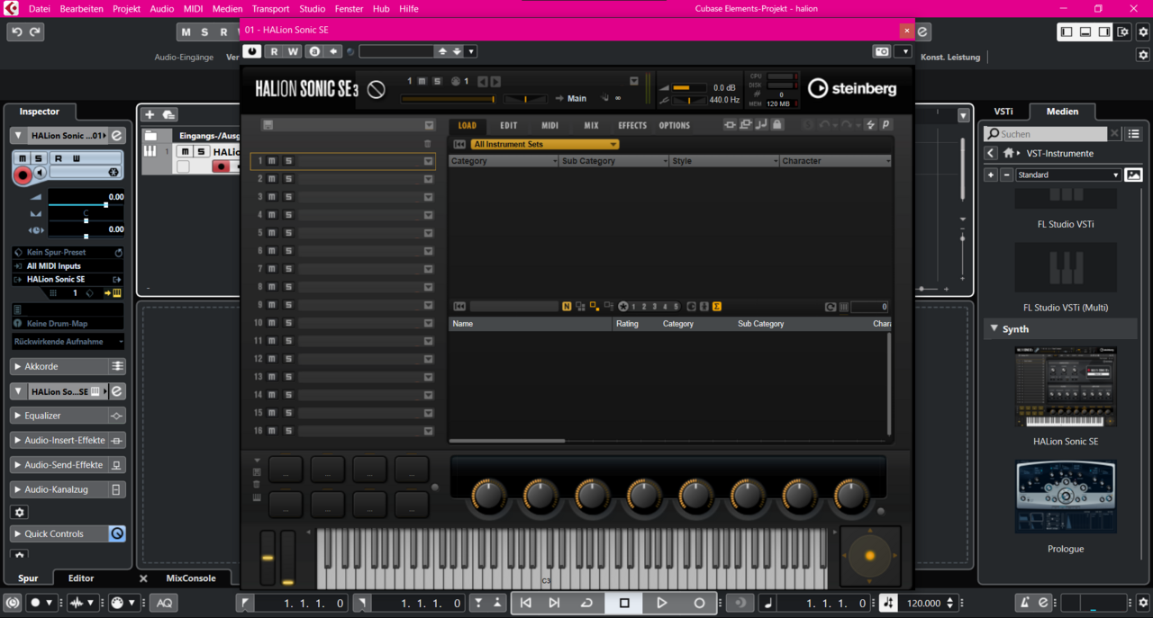
Task: Open the MixConsole tab in lower zone
Action: (191, 578)
